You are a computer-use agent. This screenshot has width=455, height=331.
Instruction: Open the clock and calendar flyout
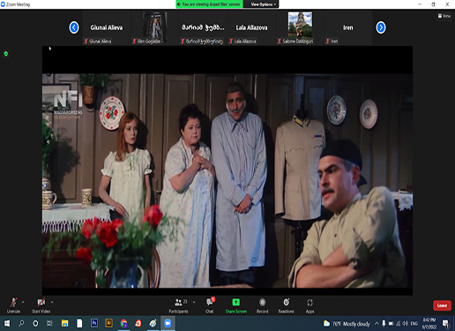click(x=429, y=323)
